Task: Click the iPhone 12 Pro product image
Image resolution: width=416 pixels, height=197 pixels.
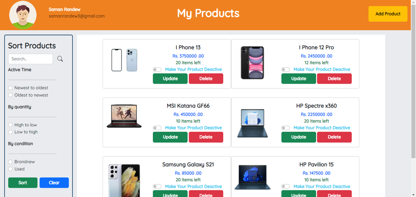Action: pos(252,63)
